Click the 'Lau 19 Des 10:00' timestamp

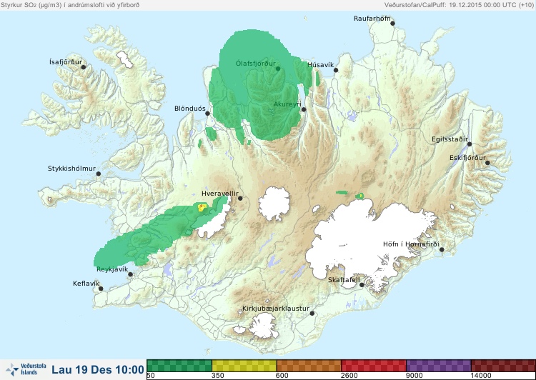(x=98, y=370)
